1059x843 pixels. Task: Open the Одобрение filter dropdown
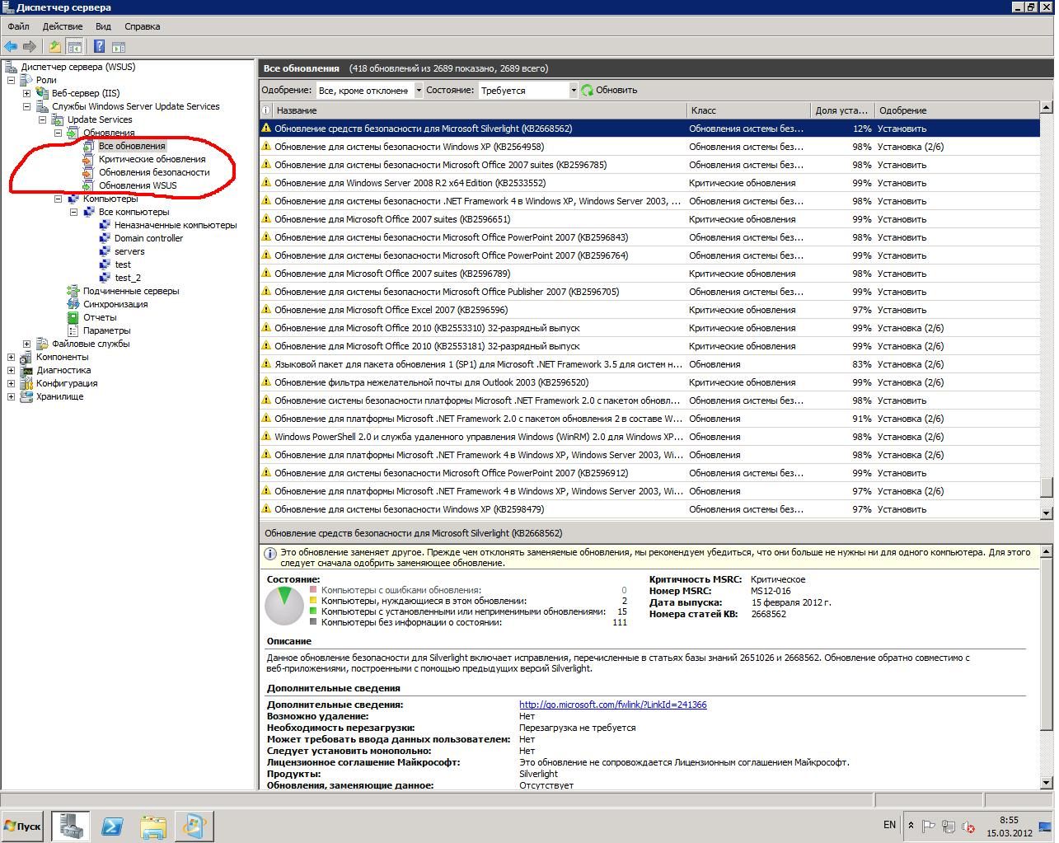[419, 91]
